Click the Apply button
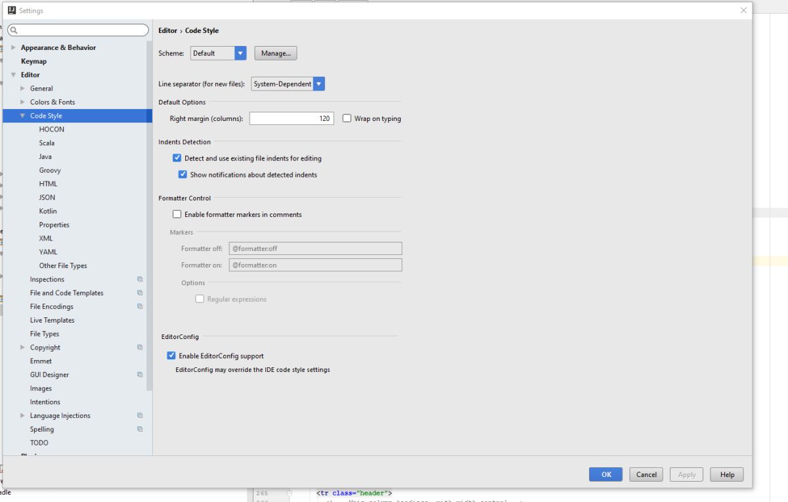788x502 pixels. click(x=687, y=474)
